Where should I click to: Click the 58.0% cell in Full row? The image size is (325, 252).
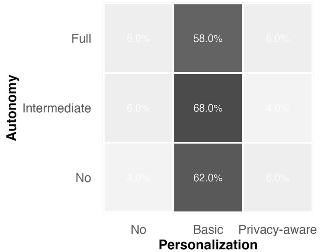[x=208, y=39]
